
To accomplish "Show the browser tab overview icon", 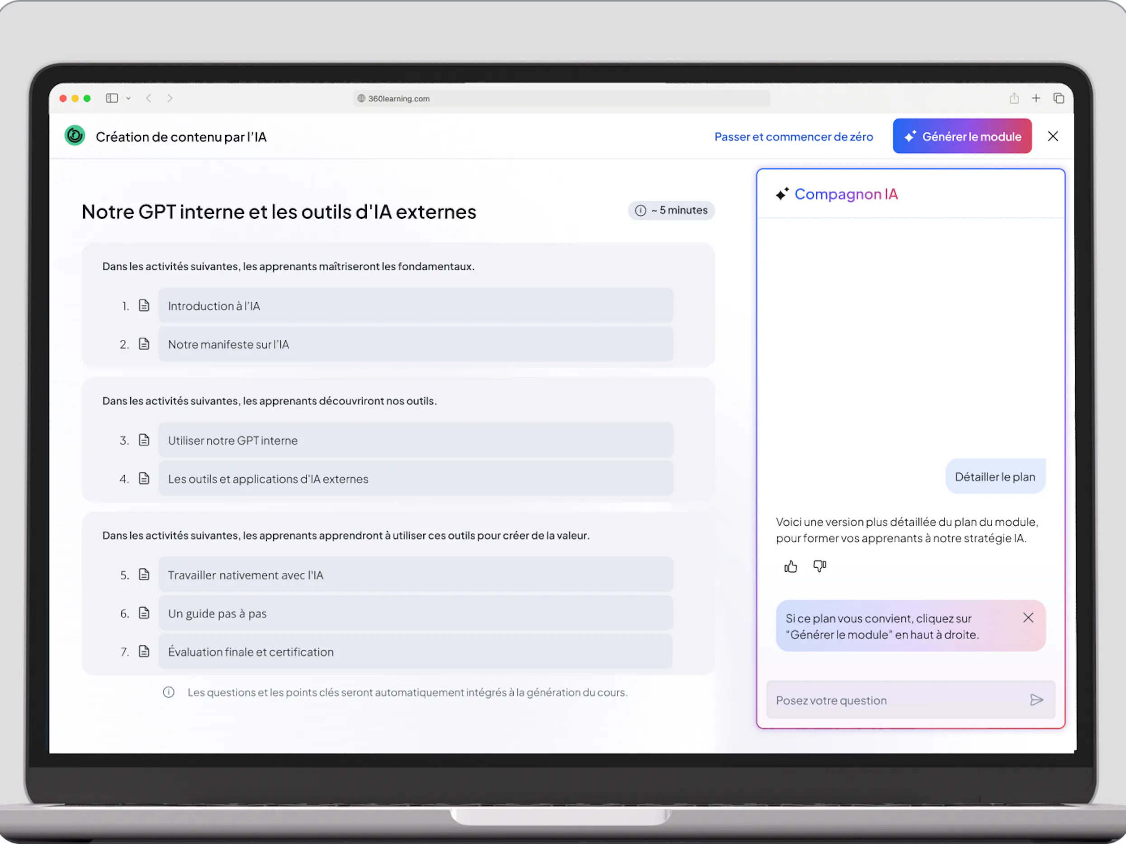I will point(1059,98).
